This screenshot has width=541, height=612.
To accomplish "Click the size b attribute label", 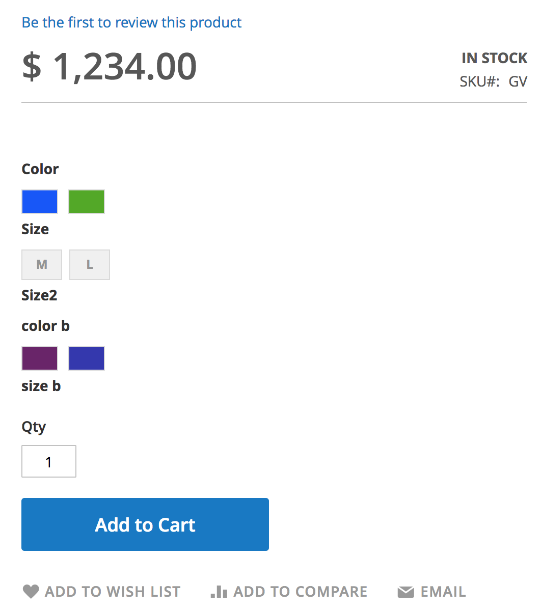I will (41, 386).
